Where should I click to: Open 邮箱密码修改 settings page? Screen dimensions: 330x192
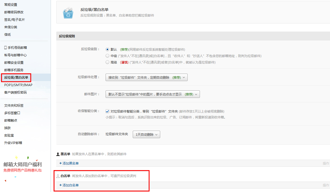pos(14,12)
